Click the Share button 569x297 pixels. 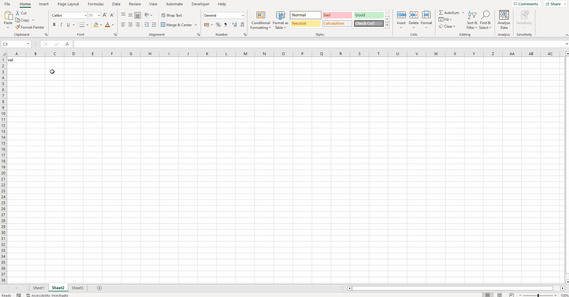coord(553,4)
